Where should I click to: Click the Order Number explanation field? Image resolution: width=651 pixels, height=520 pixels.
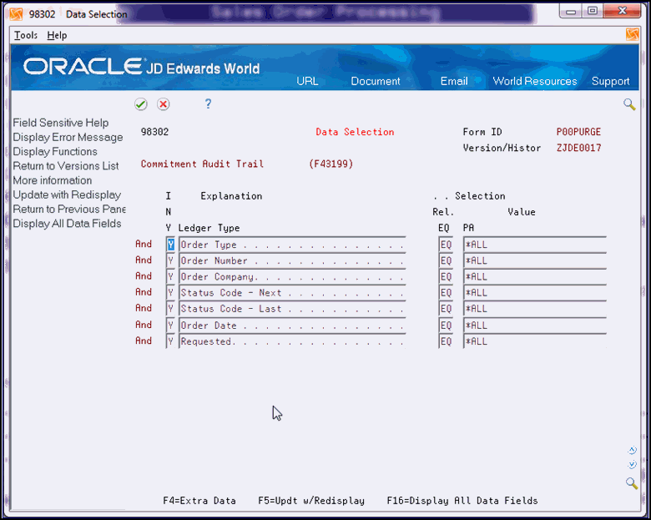(x=292, y=260)
